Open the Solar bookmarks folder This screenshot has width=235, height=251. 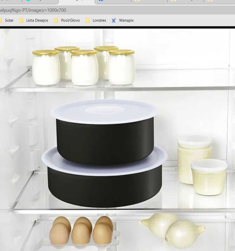(7, 20)
